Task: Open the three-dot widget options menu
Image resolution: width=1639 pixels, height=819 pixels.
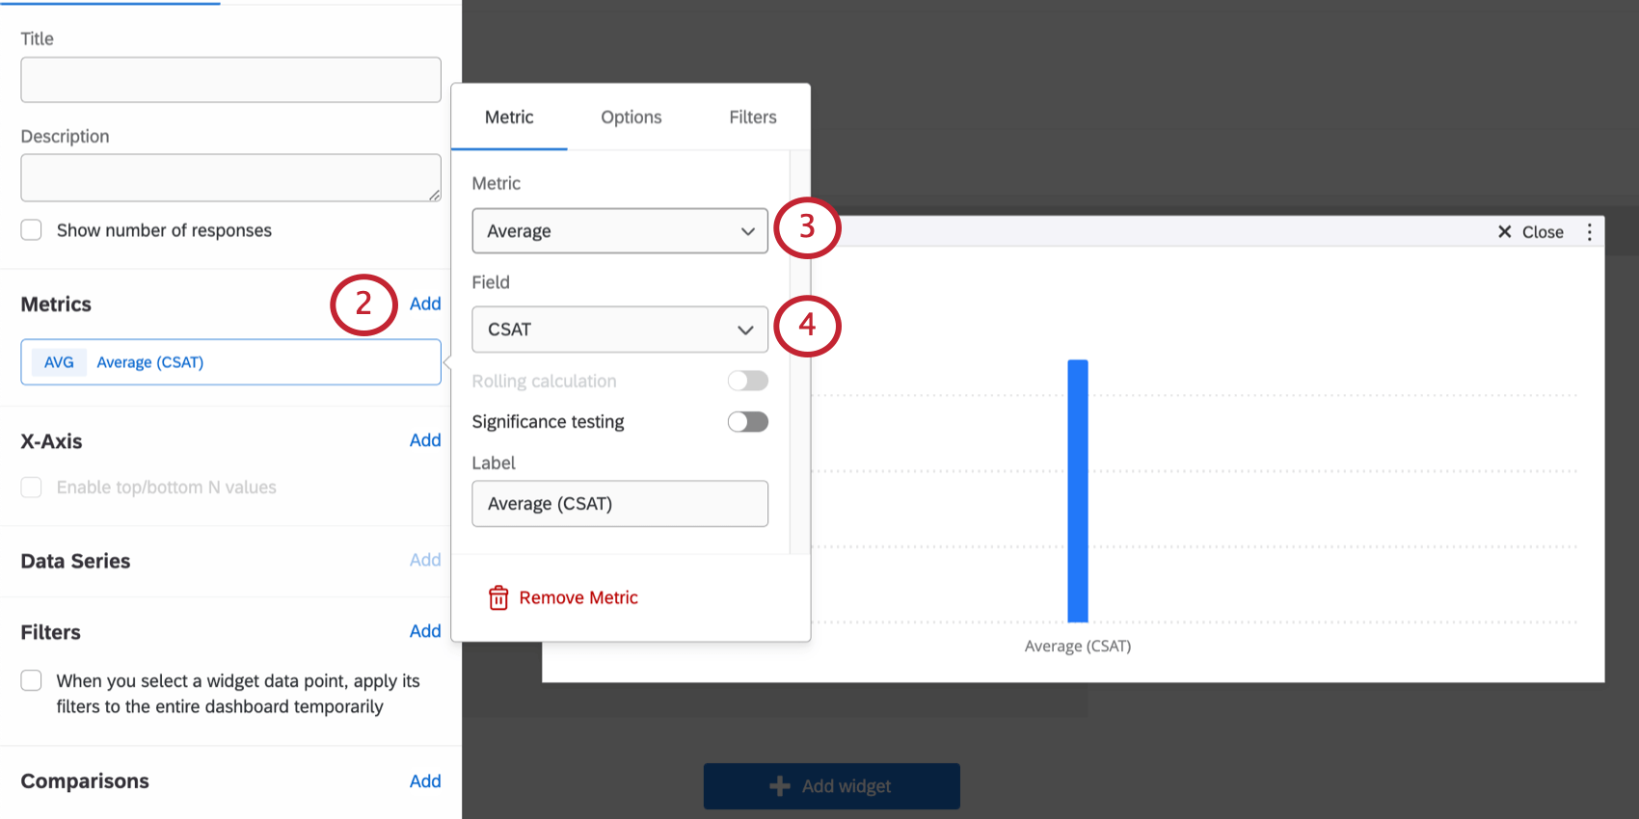Action: (1589, 232)
